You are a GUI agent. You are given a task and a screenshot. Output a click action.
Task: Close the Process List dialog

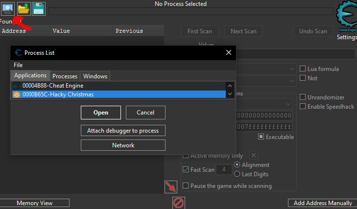(x=229, y=52)
